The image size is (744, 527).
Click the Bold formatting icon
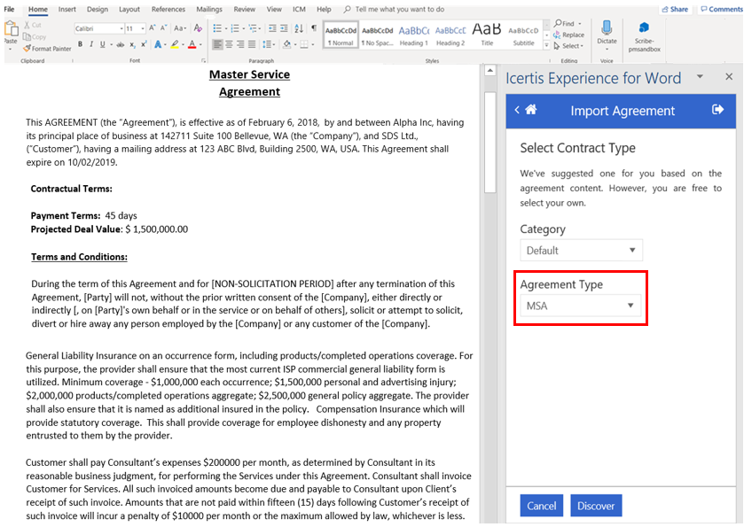point(80,44)
